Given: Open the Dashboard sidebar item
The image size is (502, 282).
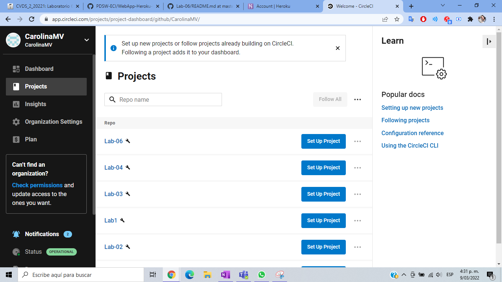Looking at the screenshot, I should (46, 69).
